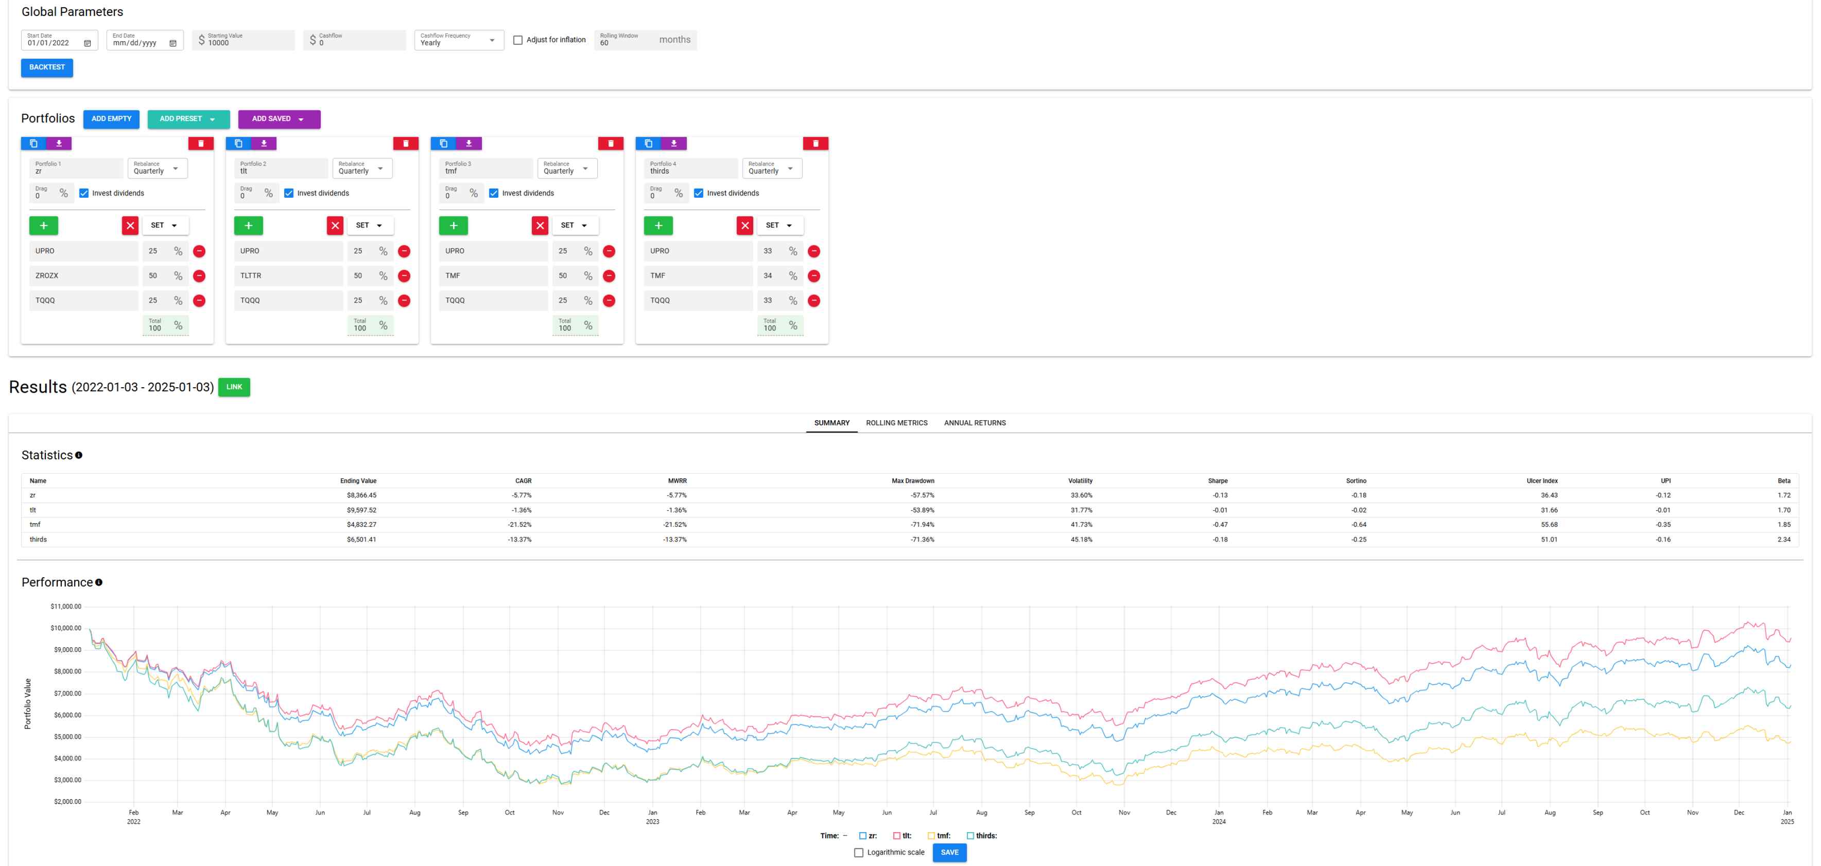Screen dimensions: 1821x866
Task: Remove ZROZX row with red minus
Action: coord(199,275)
